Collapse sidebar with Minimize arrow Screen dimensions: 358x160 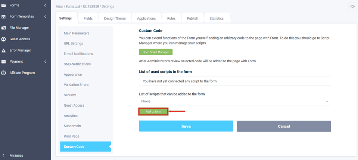pos(3,156)
